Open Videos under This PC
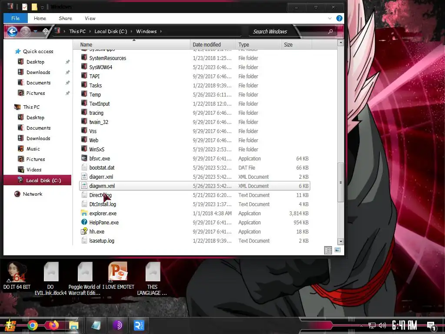 (x=34, y=170)
